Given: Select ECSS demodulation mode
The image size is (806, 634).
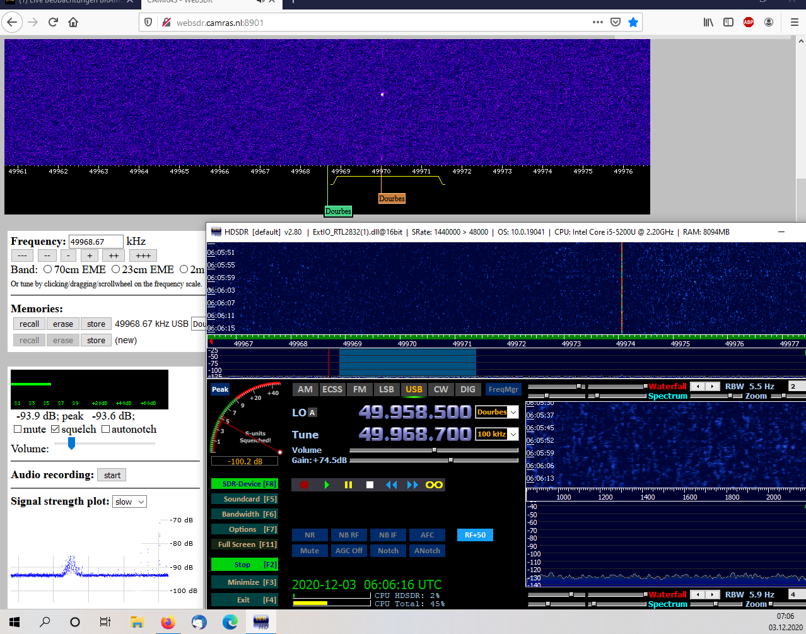Looking at the screenshot, I should pos(332,389).
